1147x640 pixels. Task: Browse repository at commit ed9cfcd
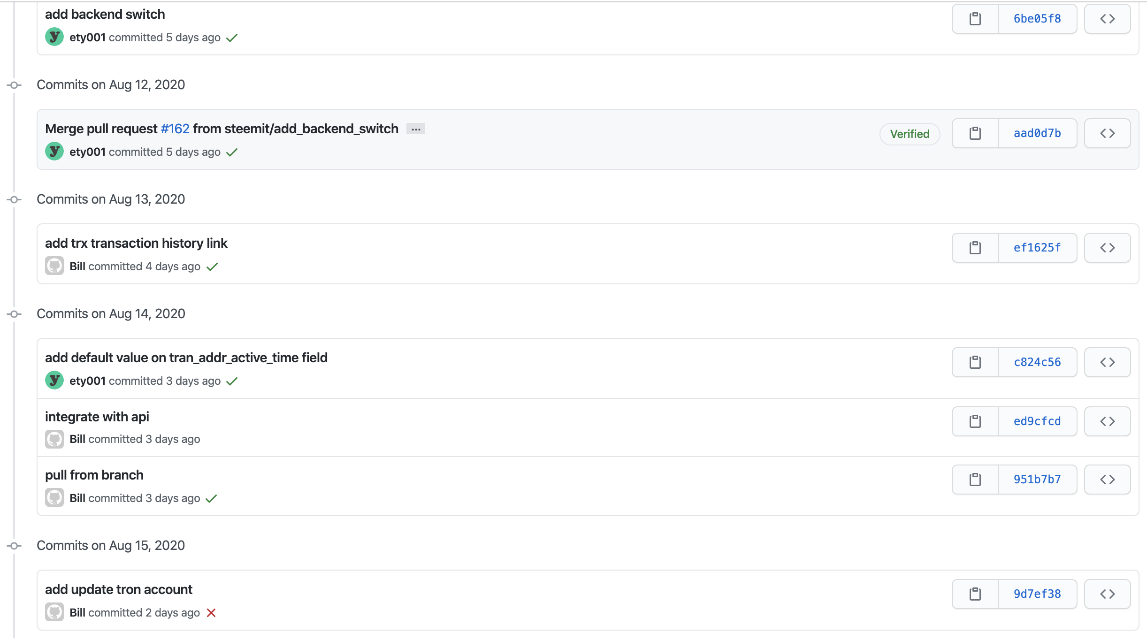[x=1107, y=421]
